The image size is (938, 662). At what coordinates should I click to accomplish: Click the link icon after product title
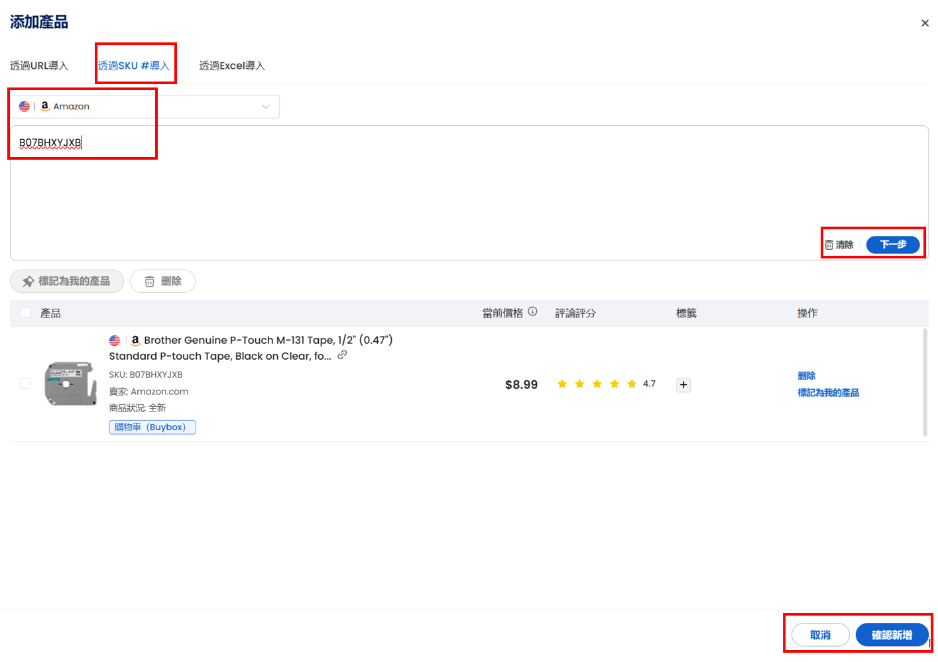tap(342, 355)
